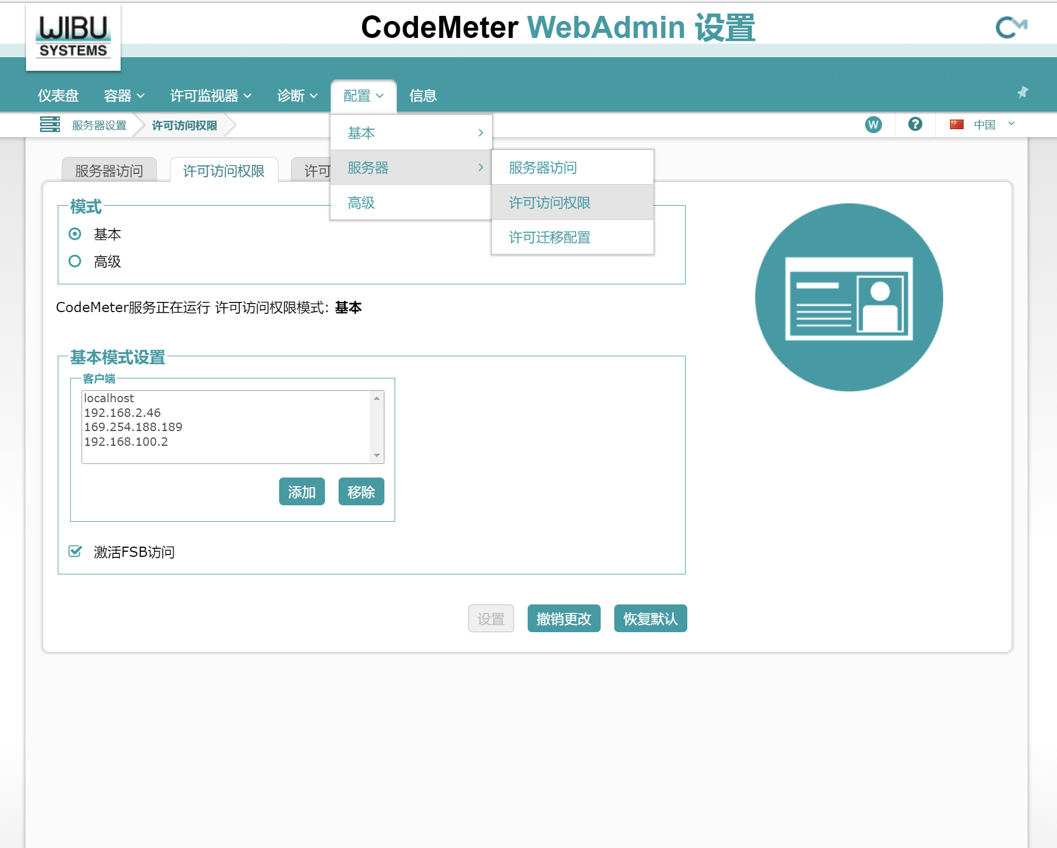Click the 添加 button to add client

tap(301, 492)
